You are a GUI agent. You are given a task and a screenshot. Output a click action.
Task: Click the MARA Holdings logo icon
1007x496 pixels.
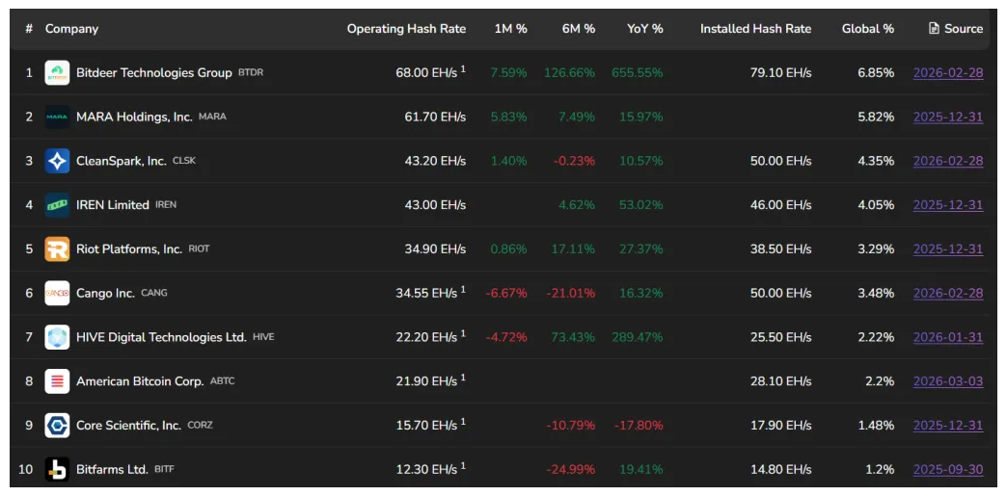click(x=57, y=117)
